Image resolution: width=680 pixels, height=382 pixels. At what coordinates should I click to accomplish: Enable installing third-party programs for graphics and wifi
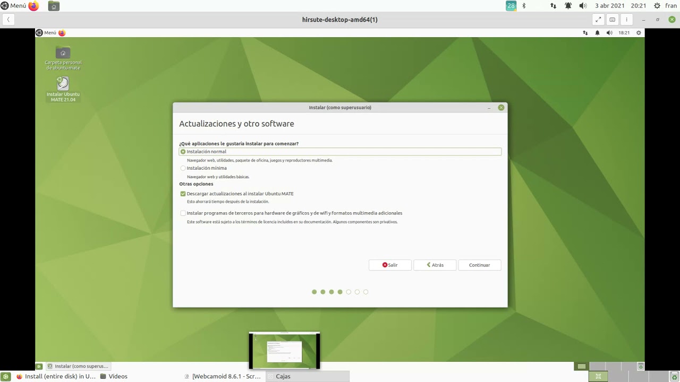click(x=183, y=213)
